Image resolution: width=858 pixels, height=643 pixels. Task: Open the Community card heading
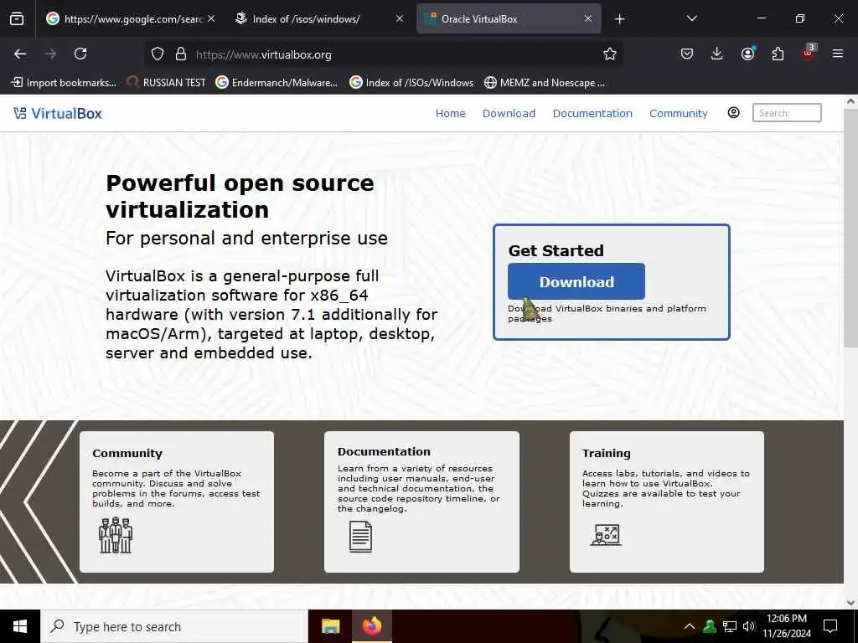pos(127,453)
